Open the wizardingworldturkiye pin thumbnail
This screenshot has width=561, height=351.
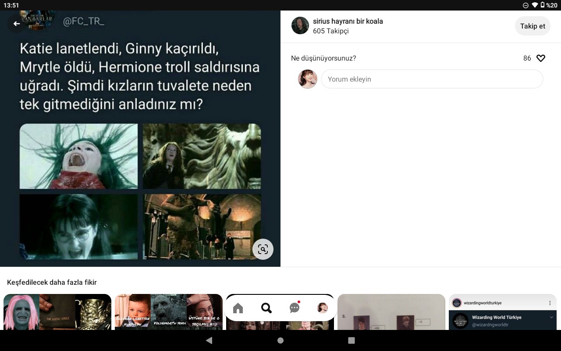(503, 312)
